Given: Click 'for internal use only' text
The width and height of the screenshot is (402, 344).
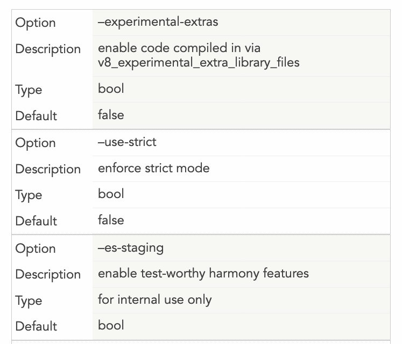Looking at the screenshot, I should [154, 299].
